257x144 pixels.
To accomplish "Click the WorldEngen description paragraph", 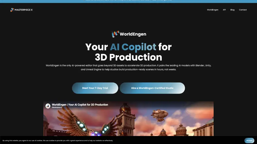I will [128, 68].
